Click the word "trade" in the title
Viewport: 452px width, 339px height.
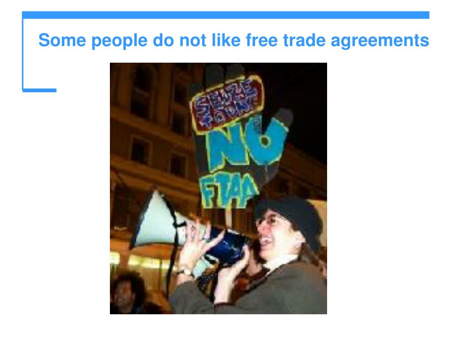(305, 40)
